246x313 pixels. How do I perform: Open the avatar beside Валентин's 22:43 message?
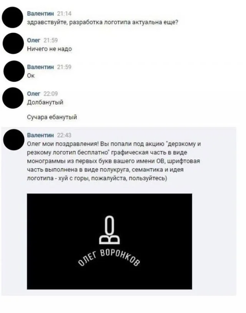tap(14, 140)
